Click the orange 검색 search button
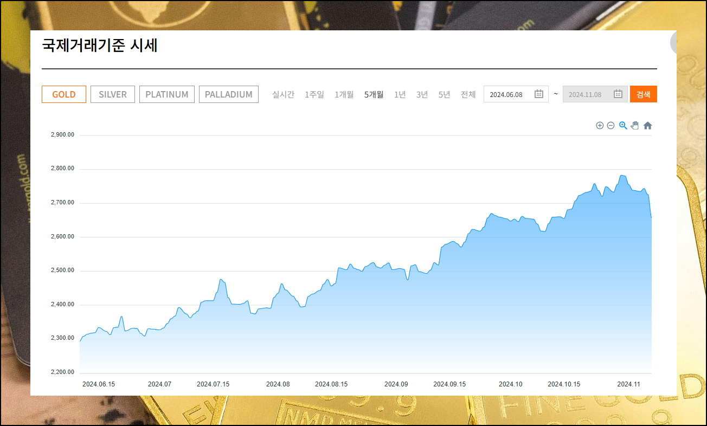This screenshot has height=426, width=707. tap(644, 94)
